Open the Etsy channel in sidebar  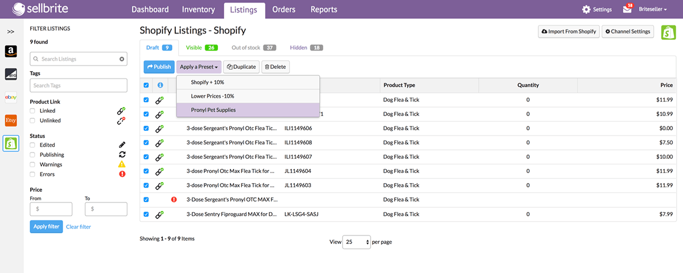click(x=10, y=121)
